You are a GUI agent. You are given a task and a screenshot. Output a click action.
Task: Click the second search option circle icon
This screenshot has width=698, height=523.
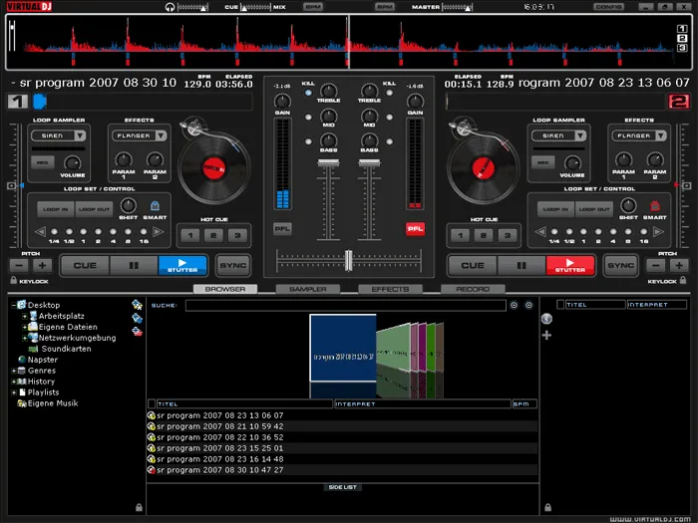528,305
